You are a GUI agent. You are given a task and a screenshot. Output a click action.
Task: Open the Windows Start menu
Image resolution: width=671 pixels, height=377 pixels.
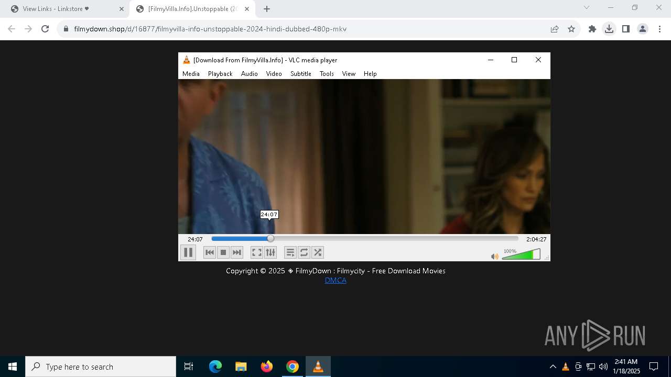click(13, 367)
